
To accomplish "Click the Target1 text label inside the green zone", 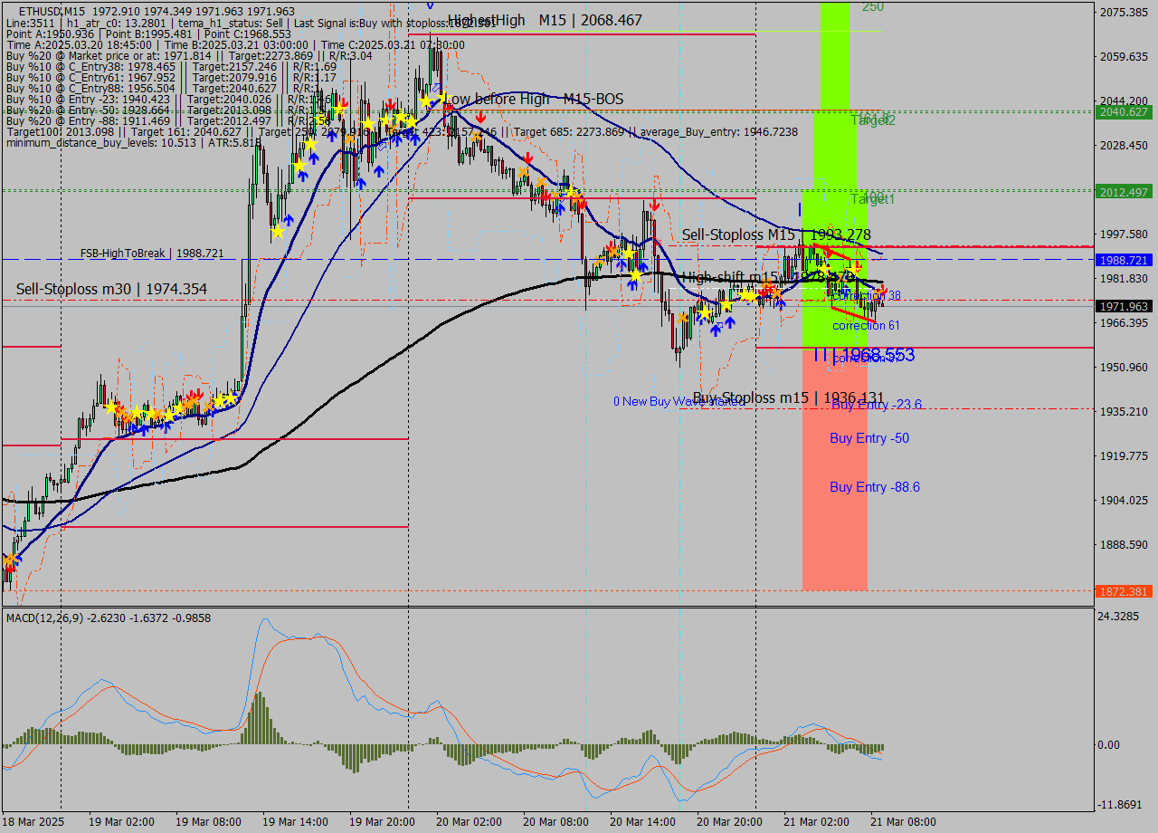I will pyautogui.click(x=871, y=199).
